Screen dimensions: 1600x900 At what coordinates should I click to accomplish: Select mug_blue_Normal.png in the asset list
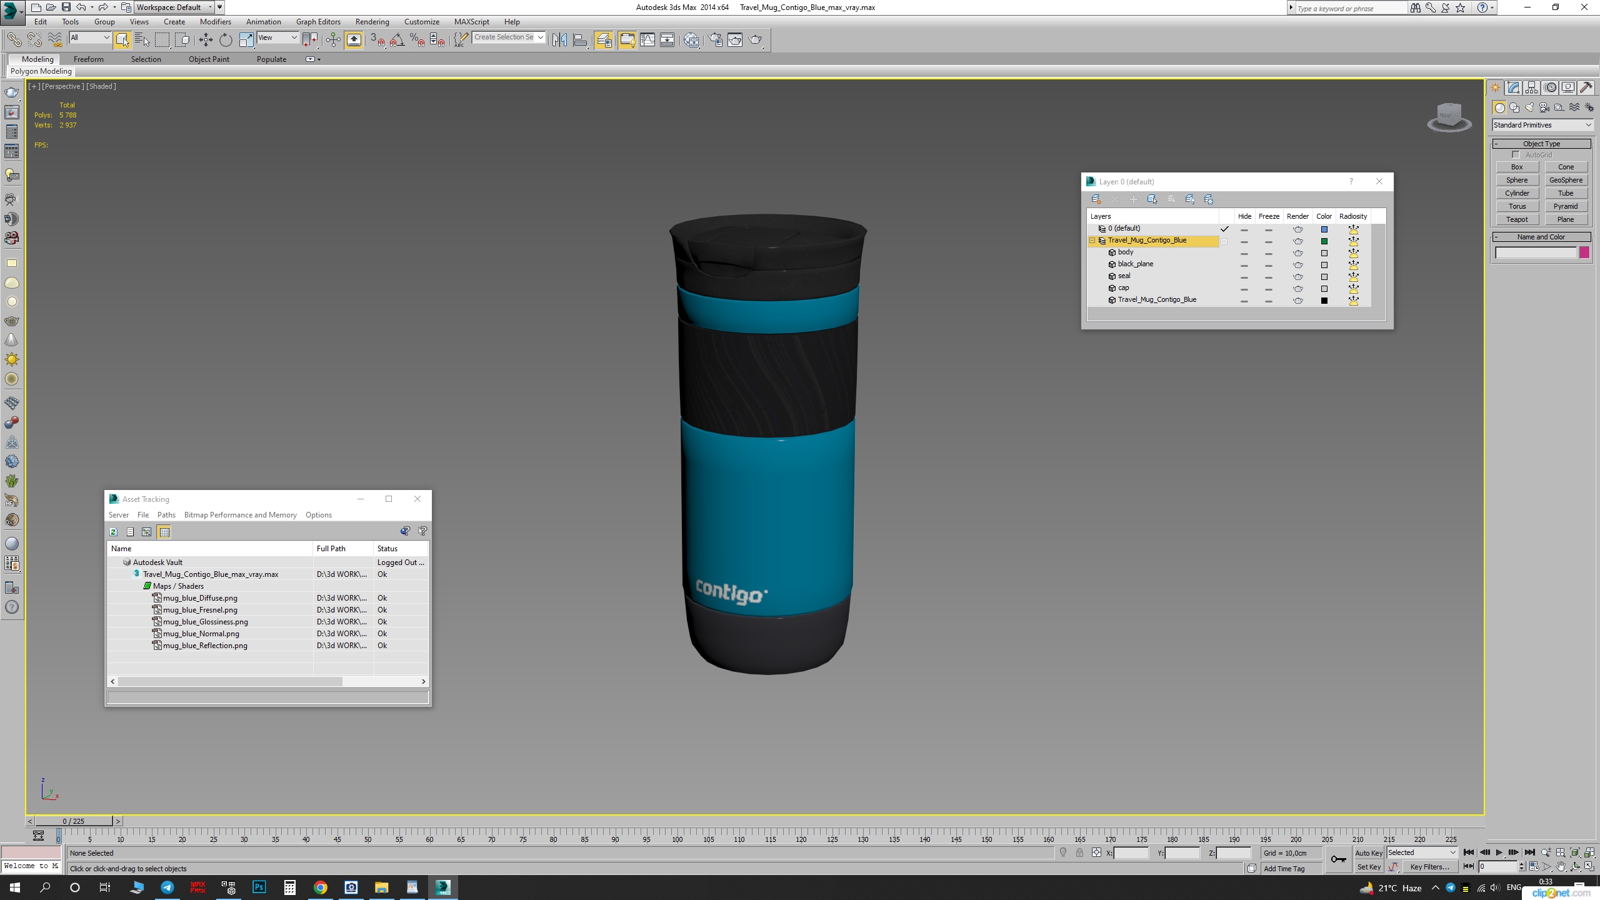201,634
